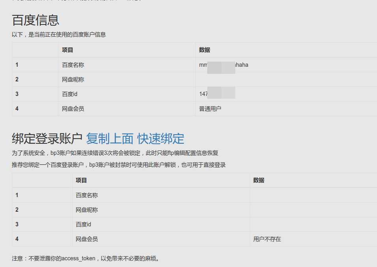Screen dimensions: 377x267
Task: Open the 快速绑定 link
Action: 161,139
